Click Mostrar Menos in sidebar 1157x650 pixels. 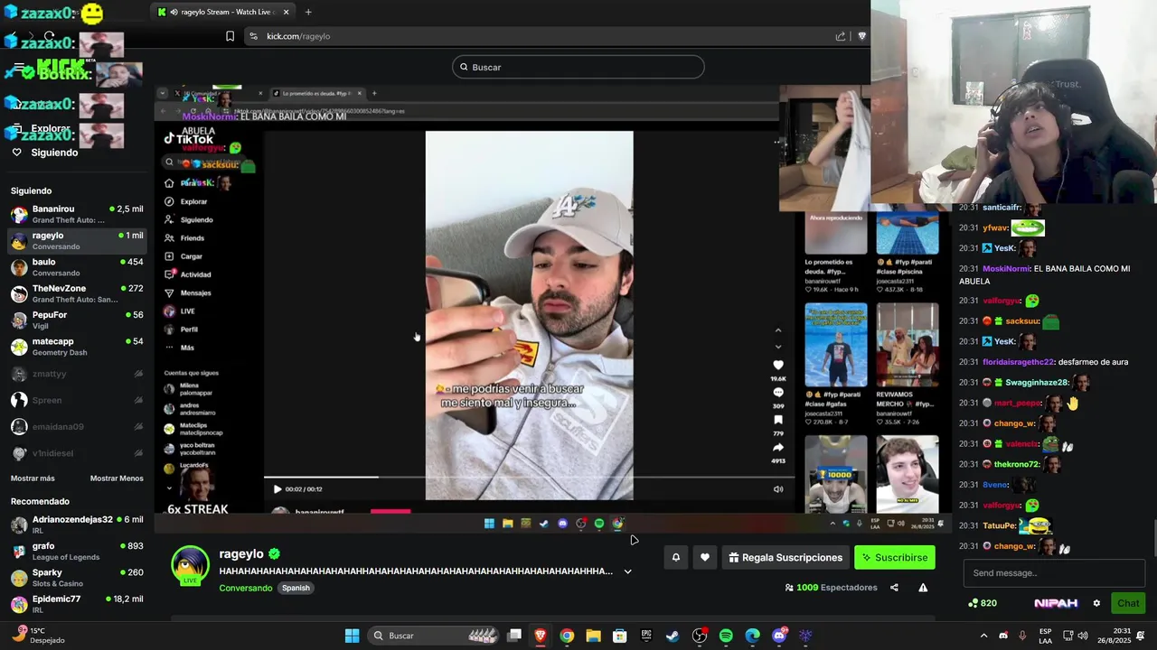click(117, 478)
